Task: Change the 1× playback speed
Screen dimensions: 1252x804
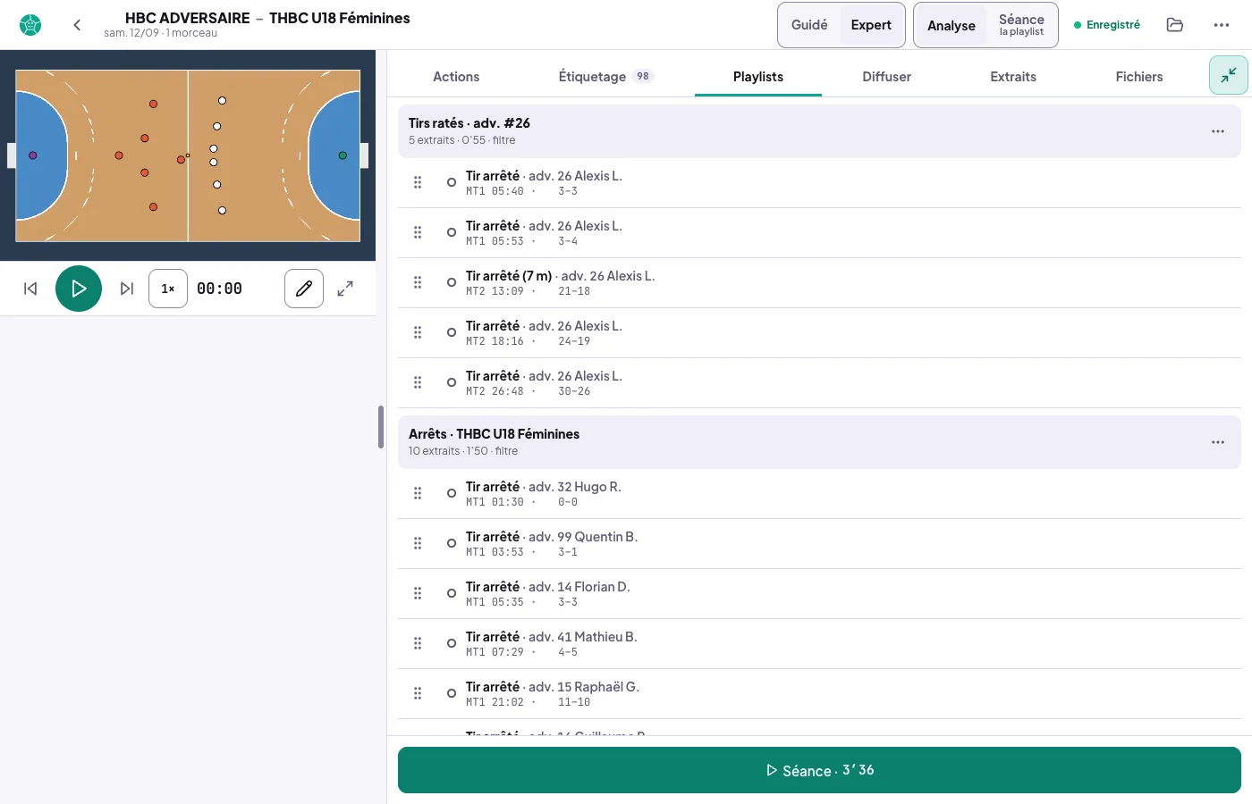Action: click(168, 289)
